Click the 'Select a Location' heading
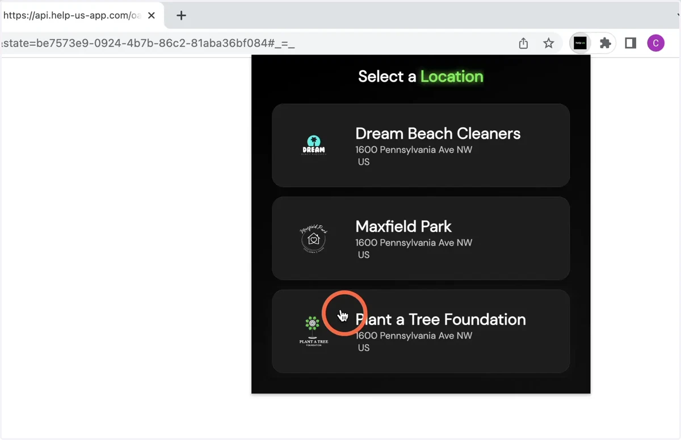681x440 pixels. coord(421,77)
